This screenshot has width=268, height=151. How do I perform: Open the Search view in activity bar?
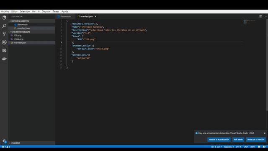4,26
